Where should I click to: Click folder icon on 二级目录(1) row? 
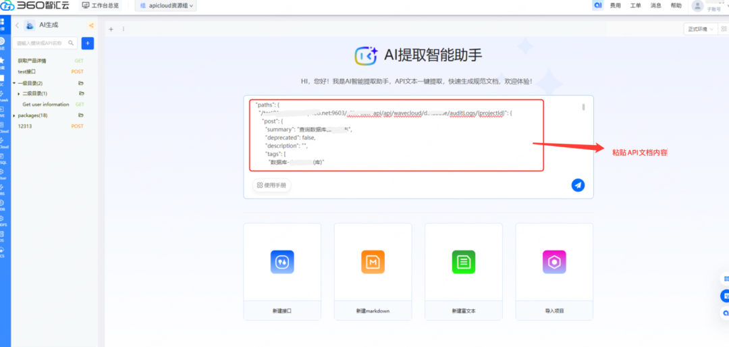(82, 93)
